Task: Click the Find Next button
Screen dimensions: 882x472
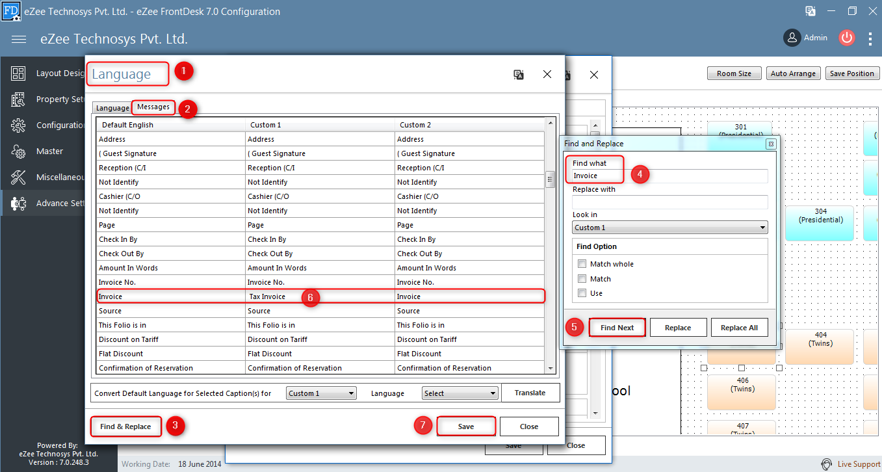Action: click(617, 328)
